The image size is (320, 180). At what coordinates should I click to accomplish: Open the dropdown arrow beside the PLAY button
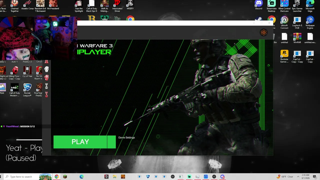[111, 142]
